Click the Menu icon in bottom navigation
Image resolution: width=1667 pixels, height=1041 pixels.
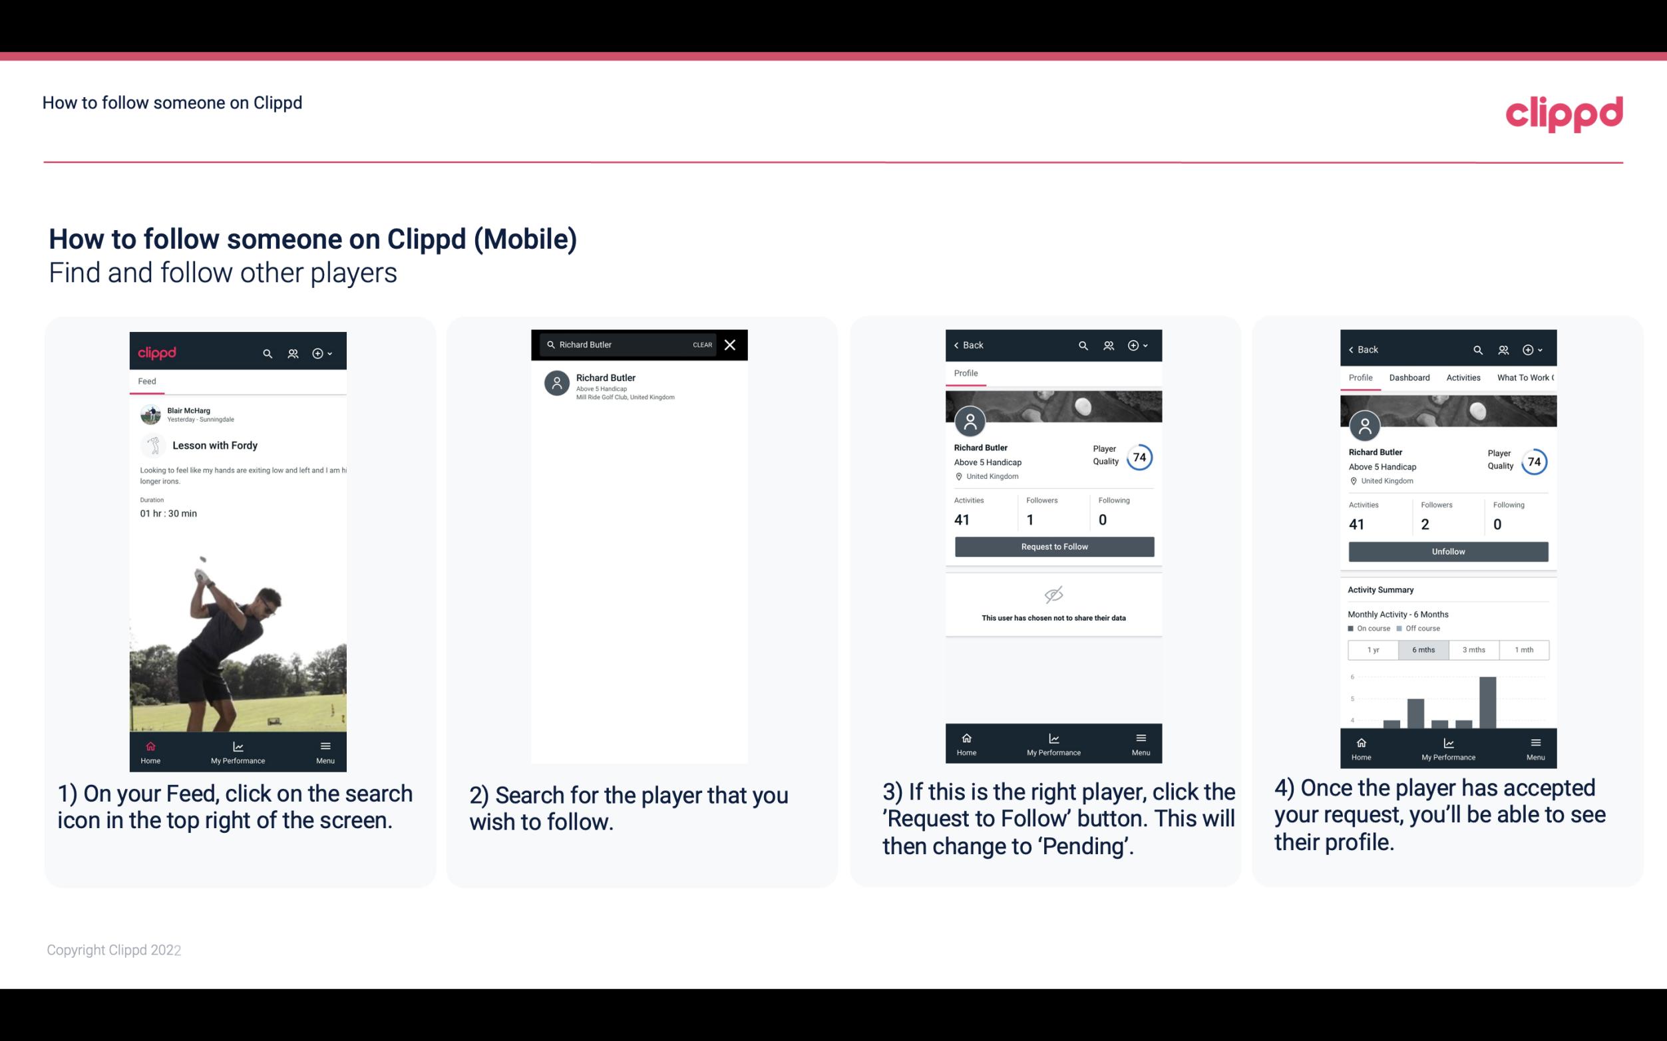click(x=325, y=746)
